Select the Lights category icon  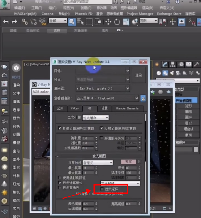click(172, 73)
